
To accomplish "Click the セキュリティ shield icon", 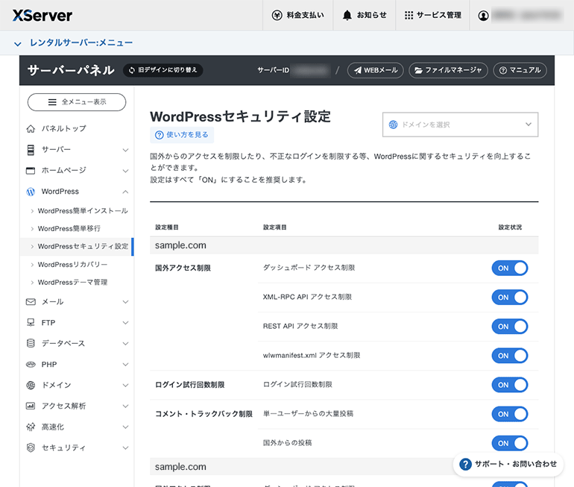I will [x=31, y=447].
